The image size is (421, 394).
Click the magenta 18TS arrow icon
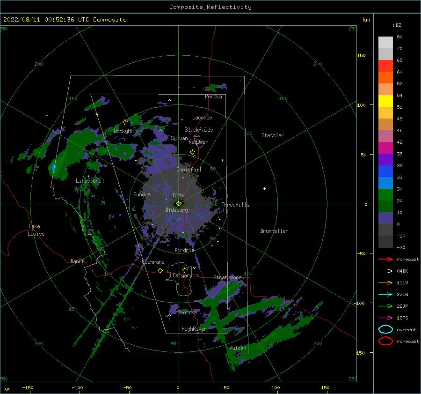pyautogui.click(x=385, y=318)
